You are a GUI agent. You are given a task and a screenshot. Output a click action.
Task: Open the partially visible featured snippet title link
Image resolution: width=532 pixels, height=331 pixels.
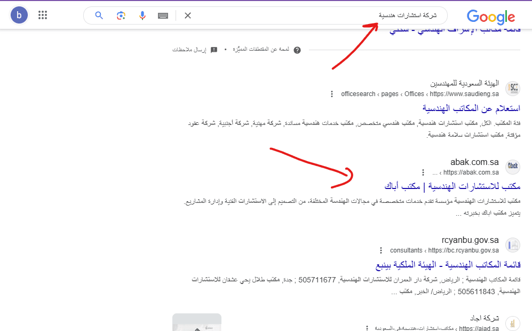(x=455, y=31)
